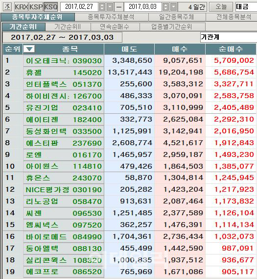Open the 종목투자주체순위 tab
The width and height of the screenshot is (257, 279).
[38, 17]
